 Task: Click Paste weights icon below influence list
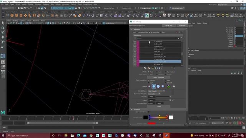pyautogui.click(x=149, y=68)
